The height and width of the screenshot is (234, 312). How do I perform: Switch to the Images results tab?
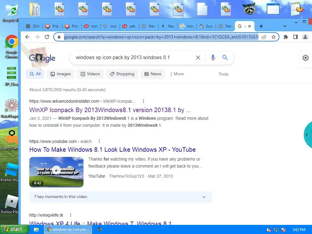tap(61, 74)
